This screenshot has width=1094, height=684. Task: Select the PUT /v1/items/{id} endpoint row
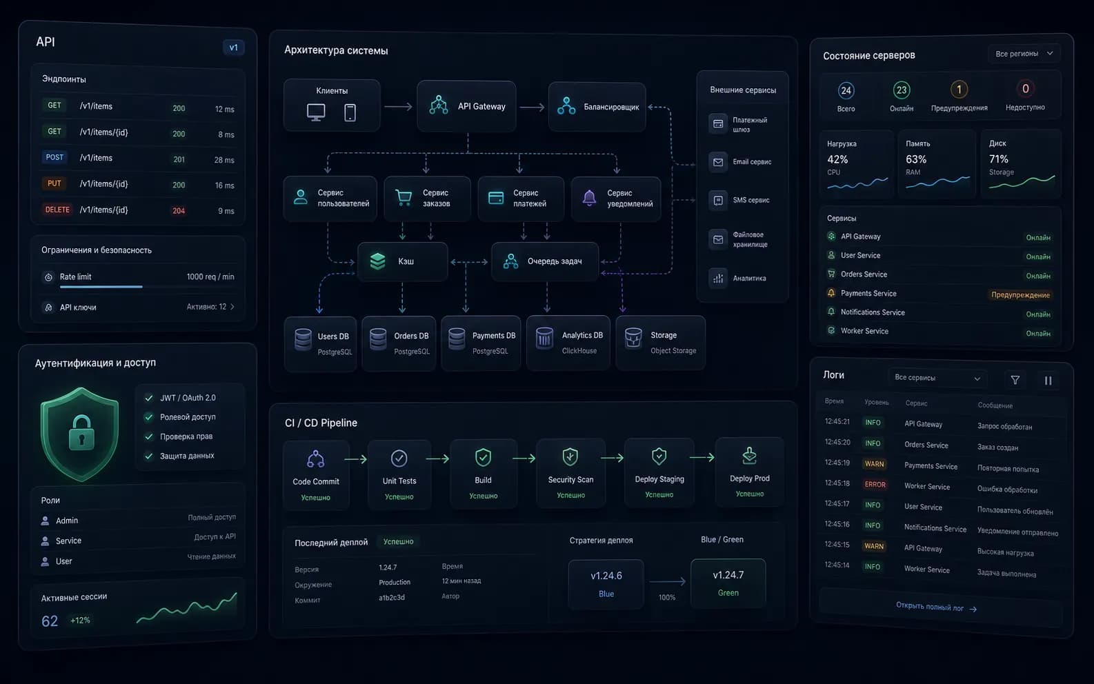coord(138,184)
